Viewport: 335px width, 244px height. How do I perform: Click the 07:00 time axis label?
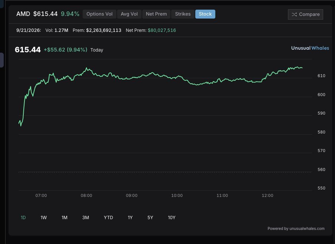pyautogui.click(x=41, y=196)
